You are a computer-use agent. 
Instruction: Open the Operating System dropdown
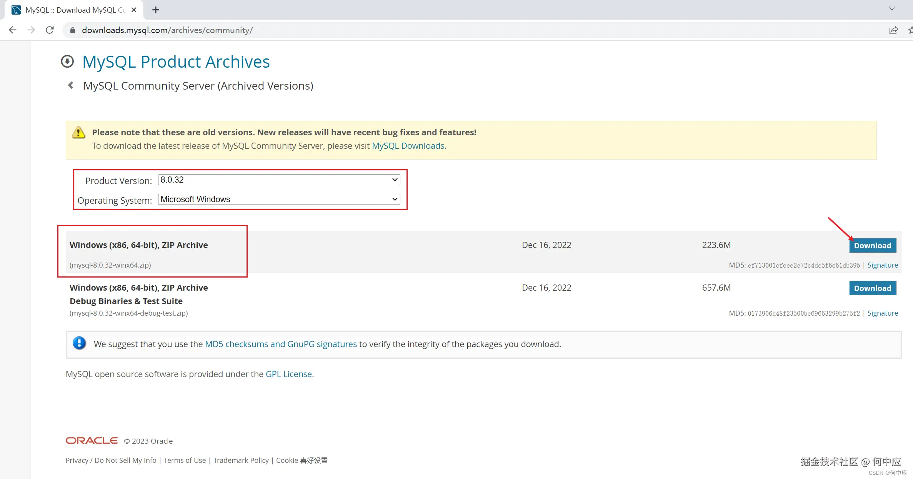click(279, 199)
